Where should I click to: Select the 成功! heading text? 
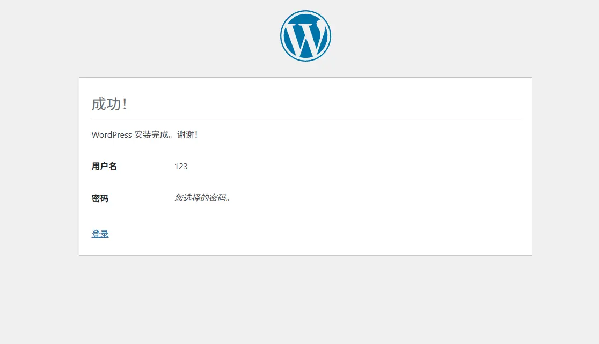click(x=109, y=104)
